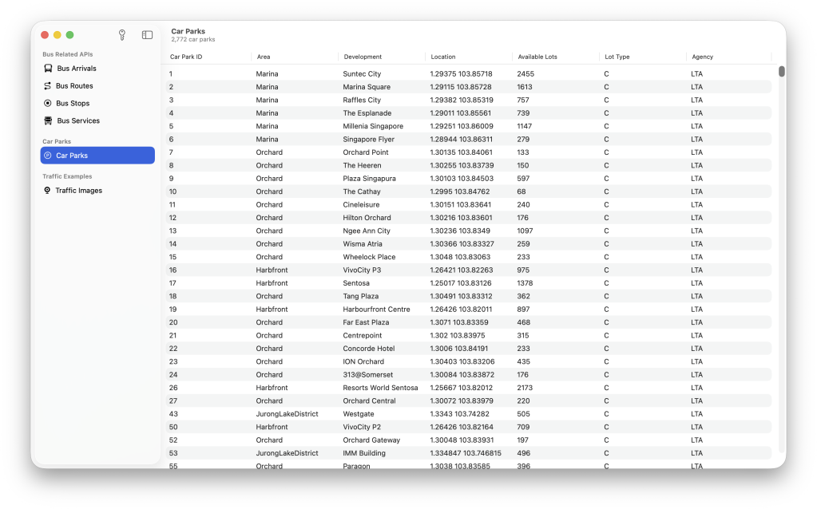Screen dimensions: 817x509
Task: Click the Millenia Singapore entry
Action: [x=373, y=126]
